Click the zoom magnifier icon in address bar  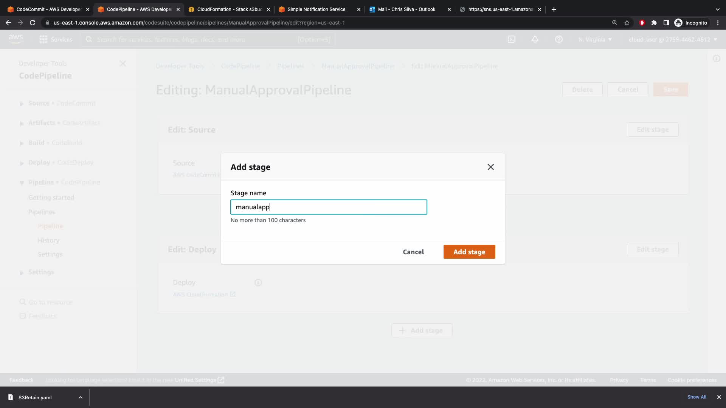coord(614,23)
